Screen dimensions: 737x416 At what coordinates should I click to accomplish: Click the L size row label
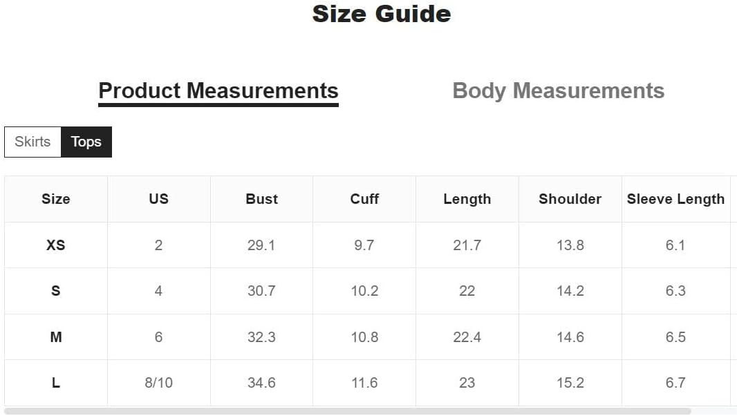point(56,383)
